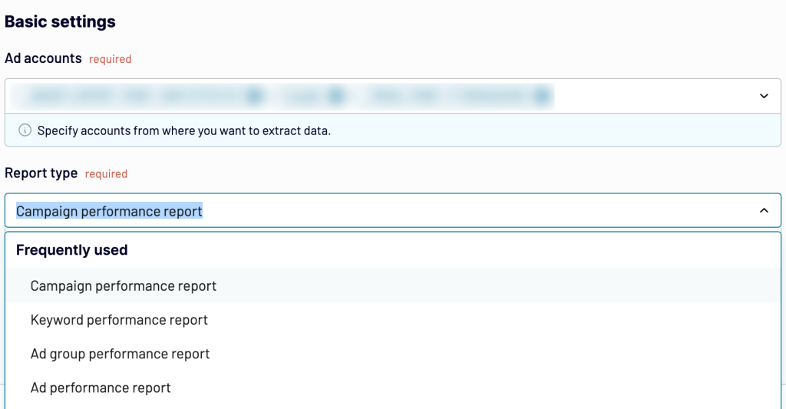Image resolution: width=786 pixels, height=409 pixels.
Task: Click the info icon beside account hint
Action: pyautogui.click(x=25, y=130)
